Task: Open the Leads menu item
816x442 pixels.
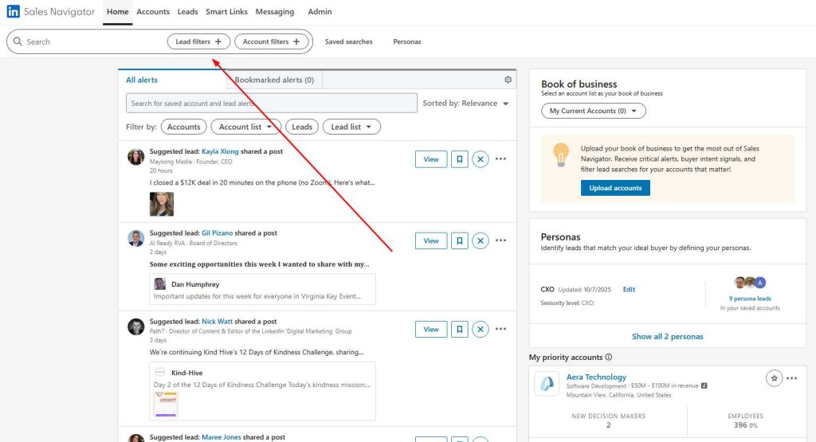Action: click(187, 11)
